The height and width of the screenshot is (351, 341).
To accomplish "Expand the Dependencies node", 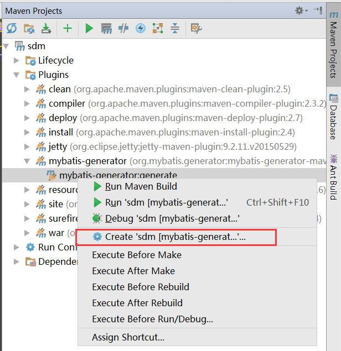I will (17, 261).
